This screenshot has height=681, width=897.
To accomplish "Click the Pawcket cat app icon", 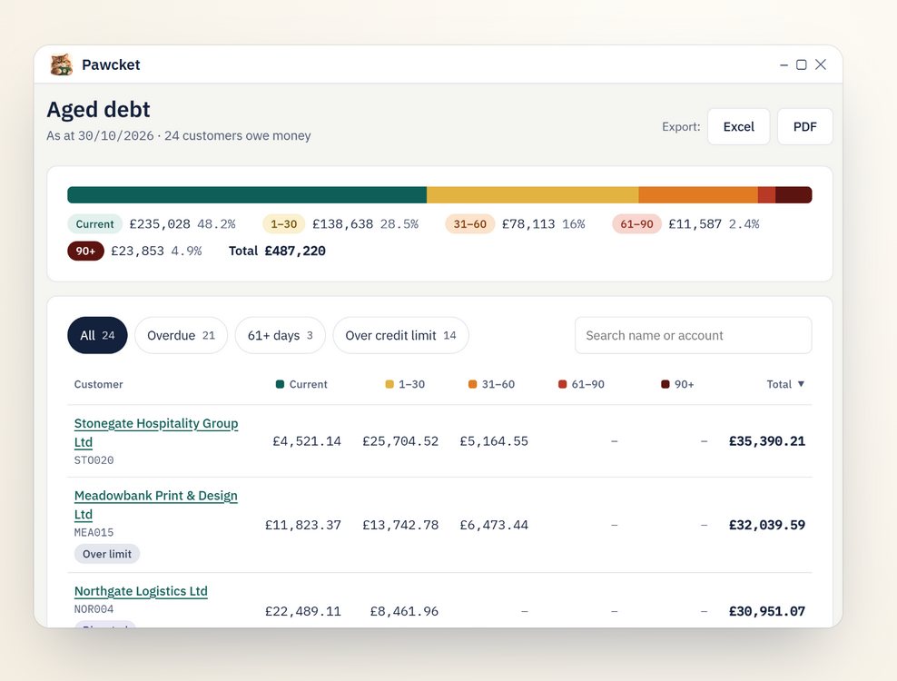I will pyautogui.click(x=61, y=64).
